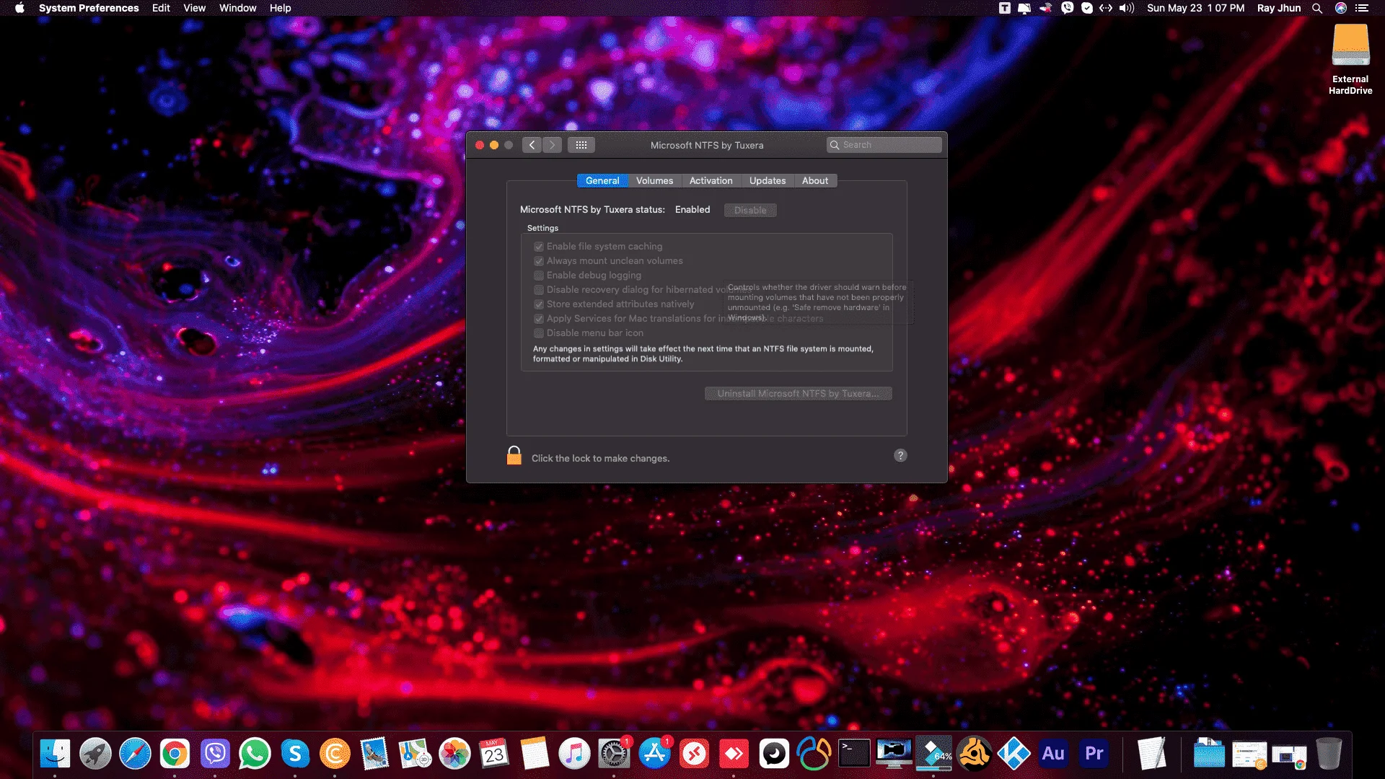Show all preferences grid icon
Viewport: 1385px width, 779px height.
click(x=581, y=145)
